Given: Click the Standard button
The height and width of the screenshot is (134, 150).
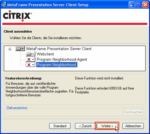Looking at the screenshot, I should 60,126.
